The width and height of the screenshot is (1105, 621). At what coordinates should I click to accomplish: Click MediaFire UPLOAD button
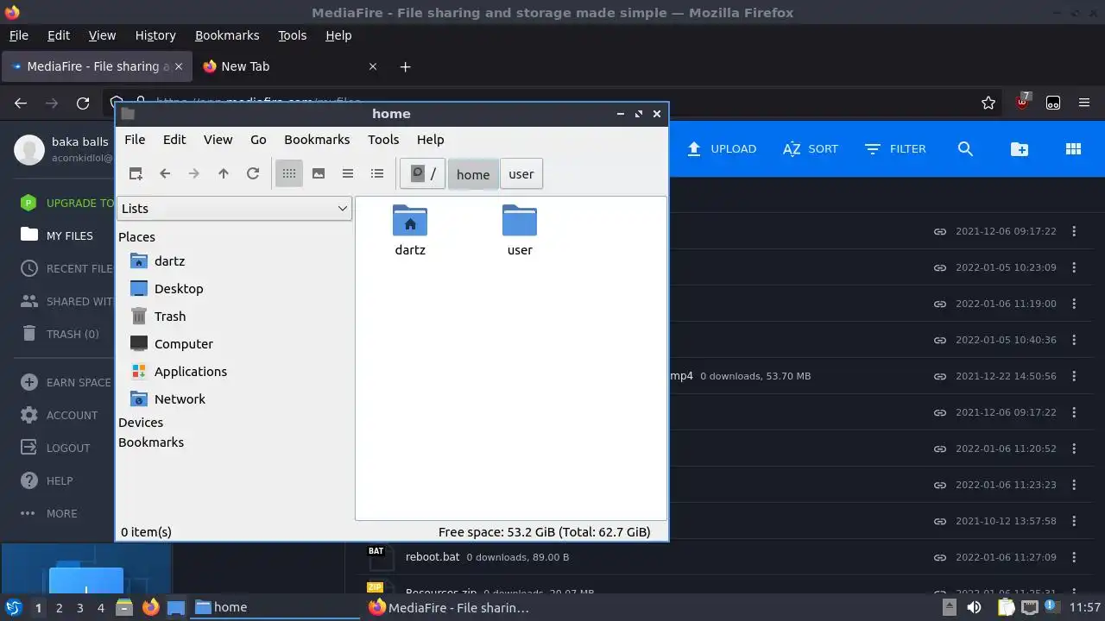pyautogui.click(x=722, y=148)
